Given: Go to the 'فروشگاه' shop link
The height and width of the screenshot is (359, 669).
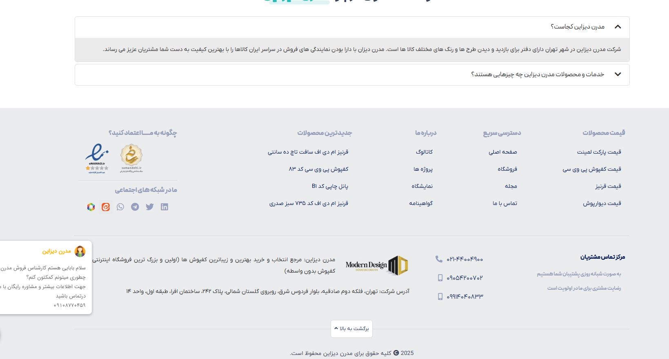Looking at the screenshot, I should [507, 169].
